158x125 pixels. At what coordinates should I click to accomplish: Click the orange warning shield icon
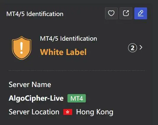(22, 48)
